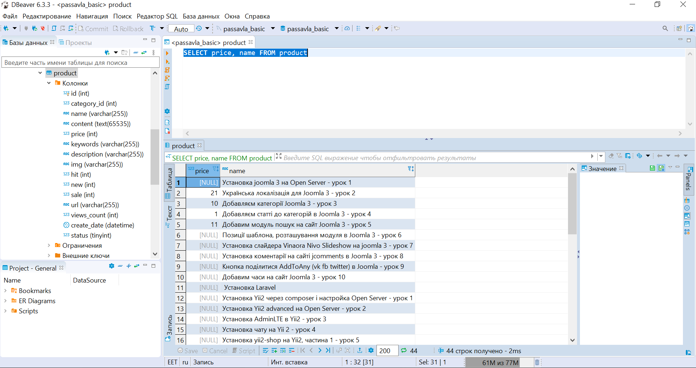The height and width of the screenshot is (368, 696).
Task: Click Save in the results toolbar
Action: (x=188, y=351)
